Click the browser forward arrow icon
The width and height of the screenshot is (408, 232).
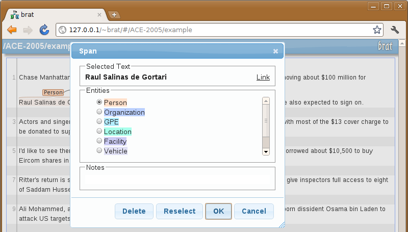pyautogui.click(x=28, y=30)
